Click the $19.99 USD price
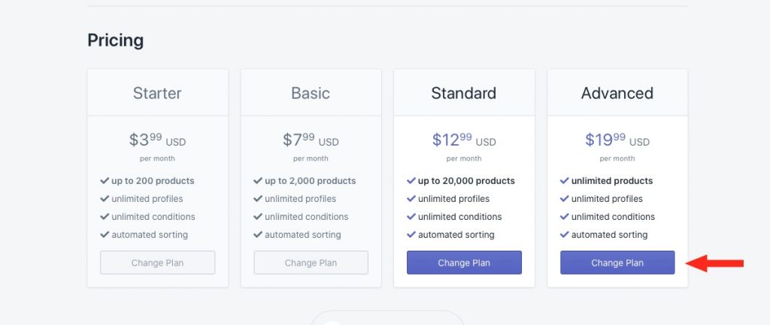This screenshot has width=770, height=325. pos(617,140)
